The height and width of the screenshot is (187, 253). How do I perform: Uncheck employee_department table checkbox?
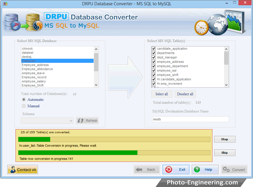tap(153, 66)
